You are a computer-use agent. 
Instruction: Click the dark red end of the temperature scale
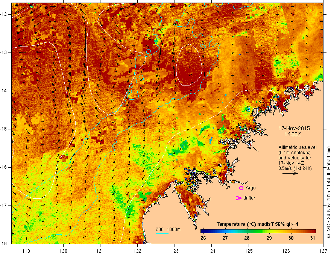[313, 231]
